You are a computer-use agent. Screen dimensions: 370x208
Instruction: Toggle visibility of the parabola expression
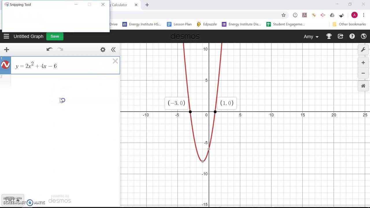tap(5, 65)
